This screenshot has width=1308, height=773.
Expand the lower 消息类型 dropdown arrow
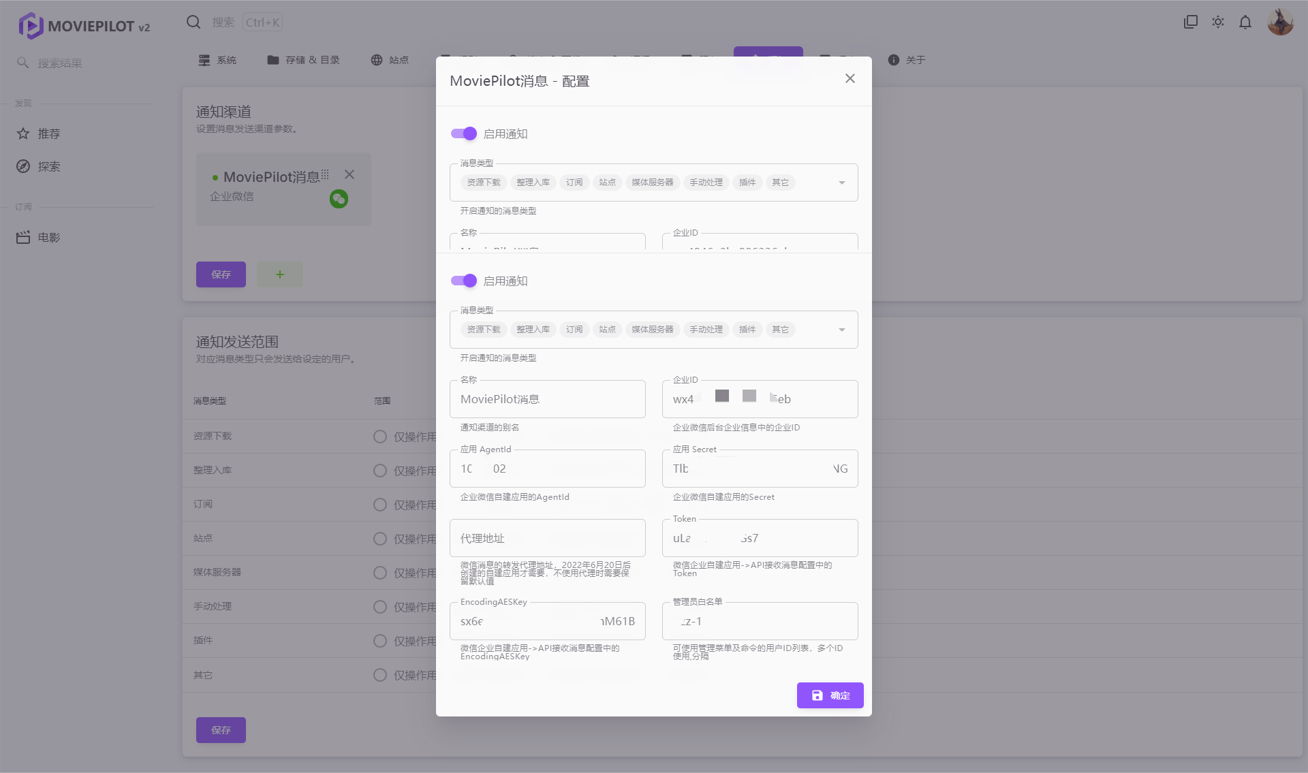842,330
